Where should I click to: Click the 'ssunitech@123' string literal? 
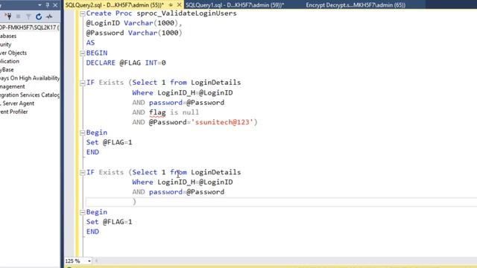tap(222, 122)
